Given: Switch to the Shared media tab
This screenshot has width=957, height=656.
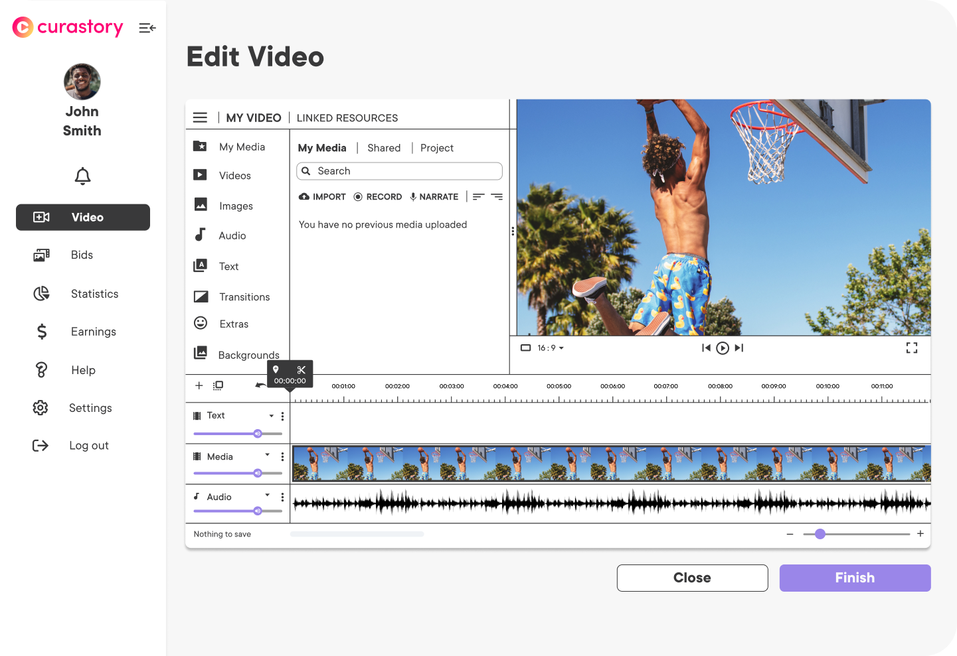Looking at the screenshot, I should click(x=384, y=148).
